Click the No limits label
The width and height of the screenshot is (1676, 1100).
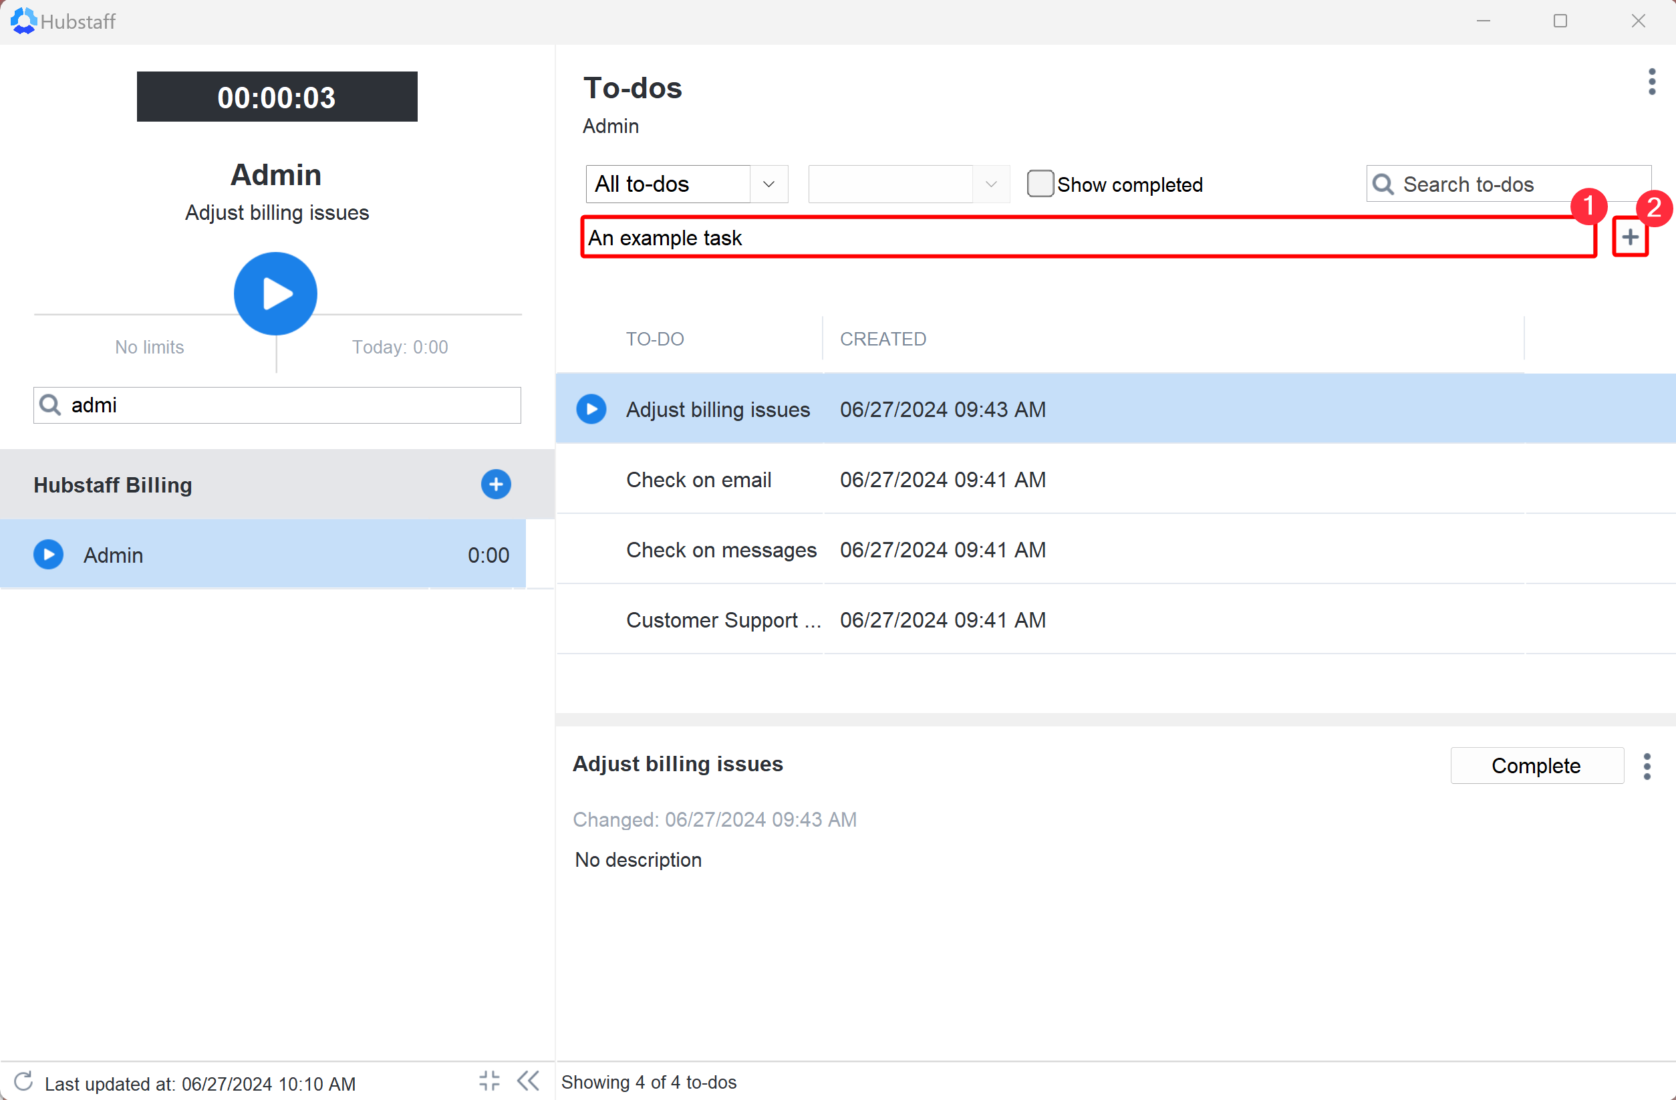coord(149,346)
